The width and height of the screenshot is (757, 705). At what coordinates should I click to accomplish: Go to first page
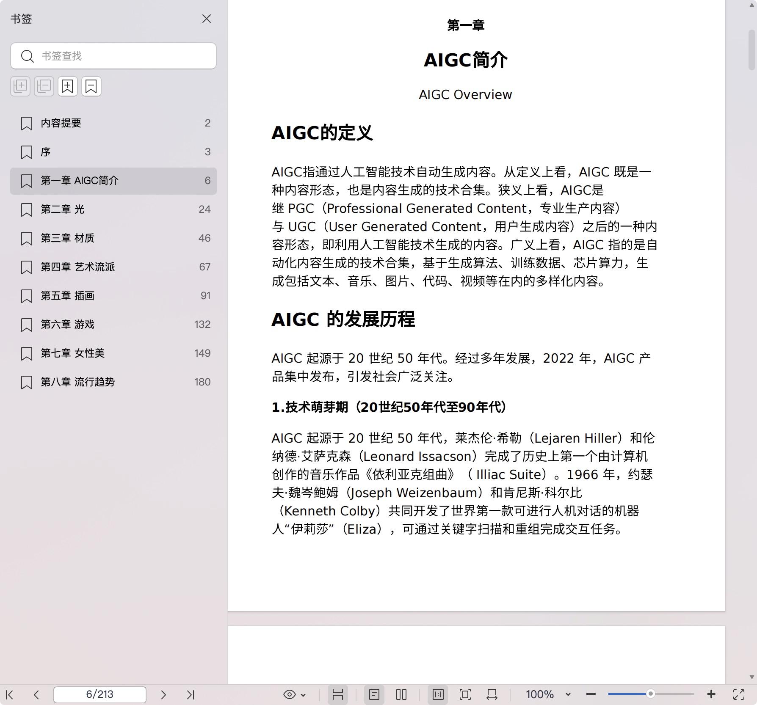10,694
